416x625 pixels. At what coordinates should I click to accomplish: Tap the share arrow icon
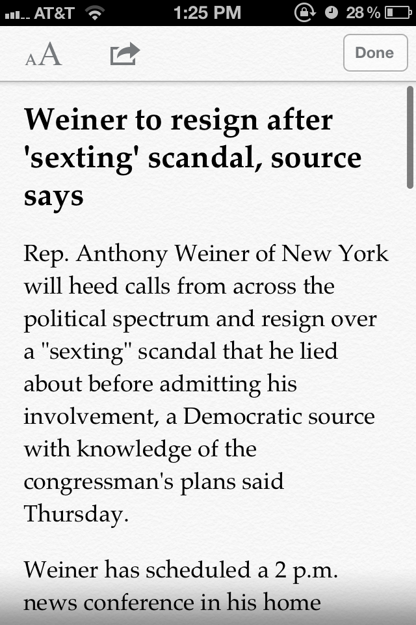125,53
